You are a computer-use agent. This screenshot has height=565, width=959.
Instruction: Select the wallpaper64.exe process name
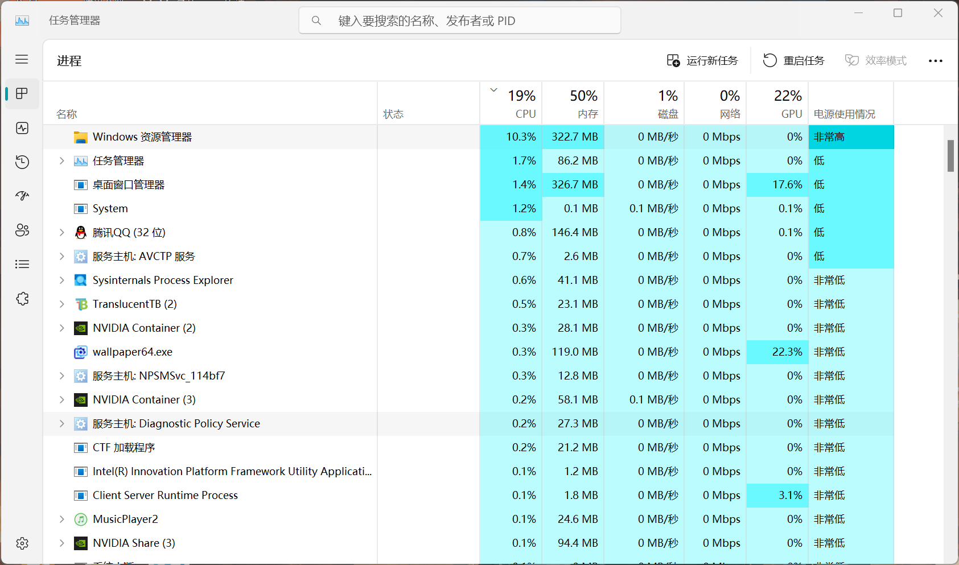pos(133,352)
